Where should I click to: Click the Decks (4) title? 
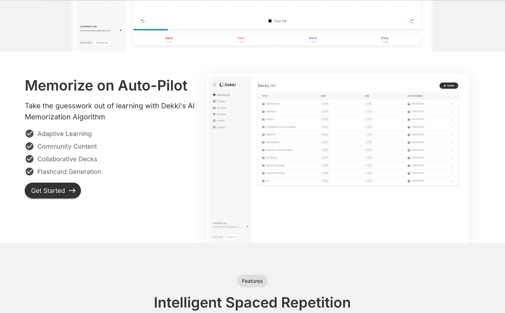(267, 86)
